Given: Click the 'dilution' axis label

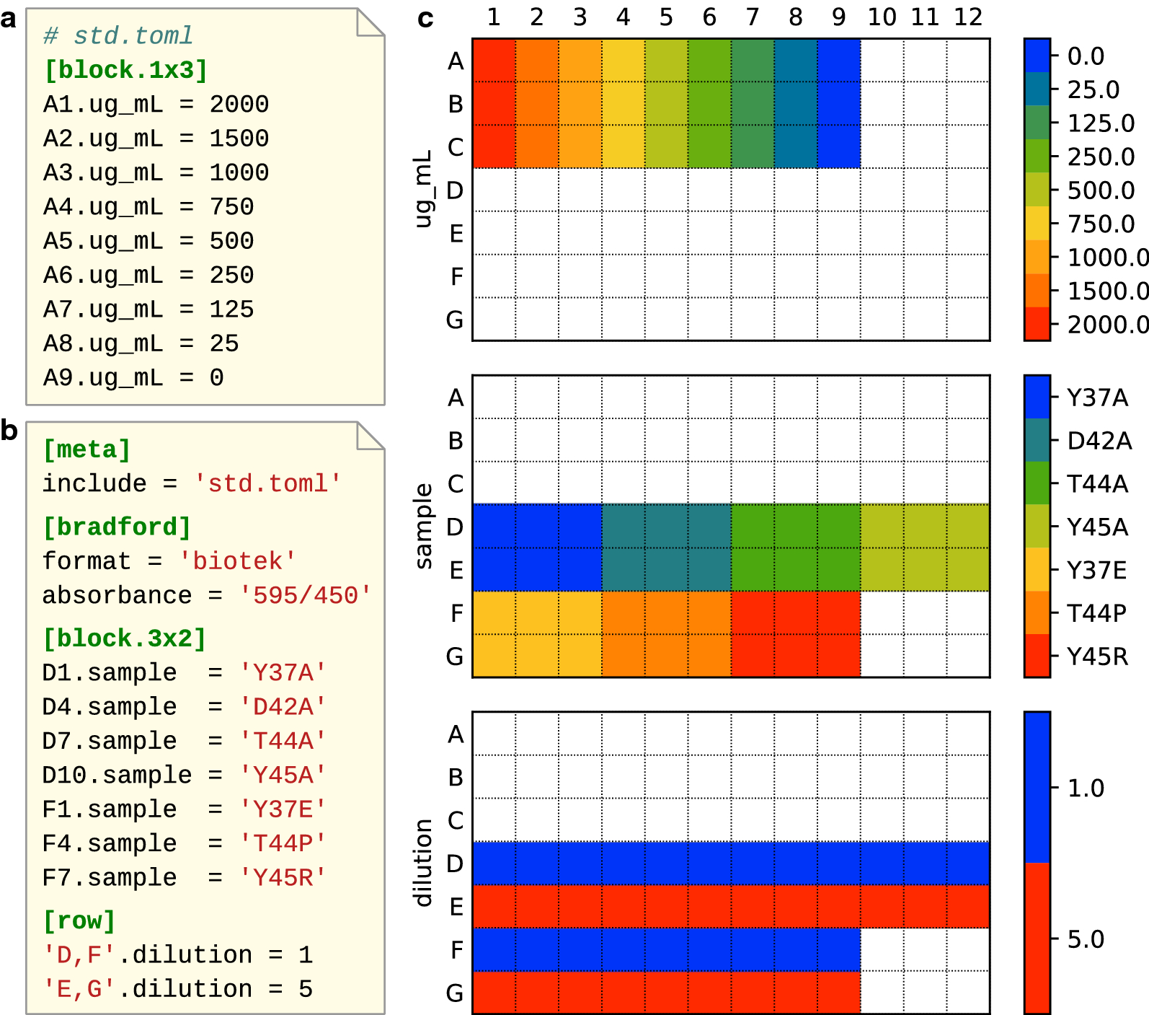Looking at the screenshot, I should pyautogui.click(x=422, y=863).
